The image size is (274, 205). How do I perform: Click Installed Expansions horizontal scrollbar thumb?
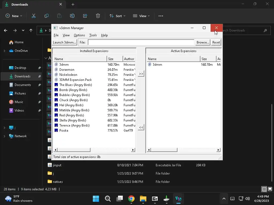pos(74,150)
